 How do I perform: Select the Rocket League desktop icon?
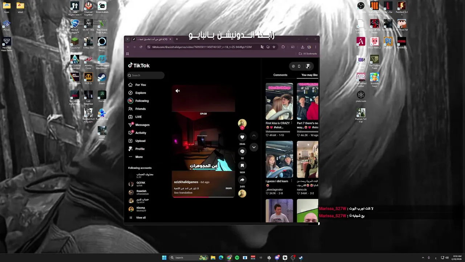75,26
